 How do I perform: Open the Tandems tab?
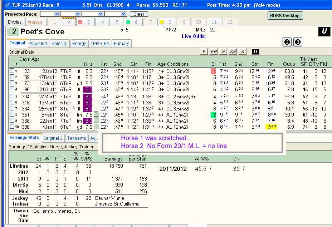tap(77, 138)
